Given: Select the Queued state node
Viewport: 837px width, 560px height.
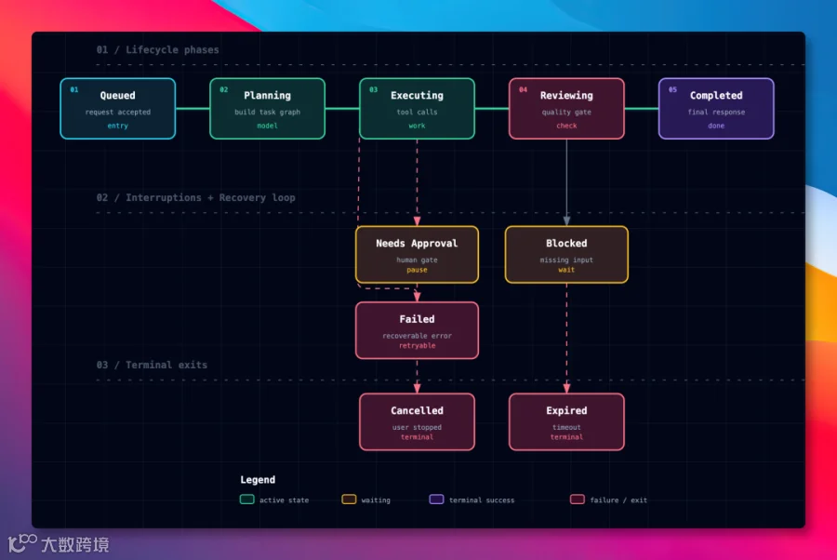Looking at the screenshot, I should coord(118,109).
